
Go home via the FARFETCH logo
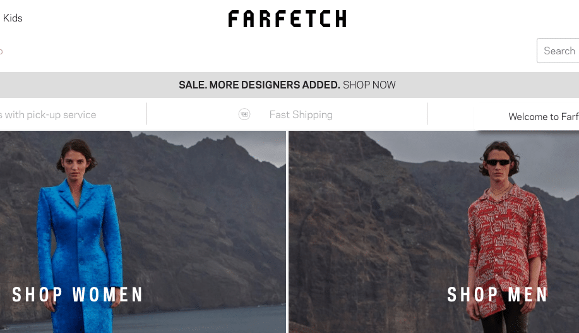click(x=287, y=18)
